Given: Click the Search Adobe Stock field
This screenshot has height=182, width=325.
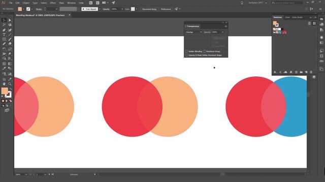Looking at the screenshot, I should [287, 3].
